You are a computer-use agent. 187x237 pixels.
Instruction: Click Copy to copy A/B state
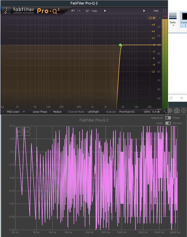(94, 11)
